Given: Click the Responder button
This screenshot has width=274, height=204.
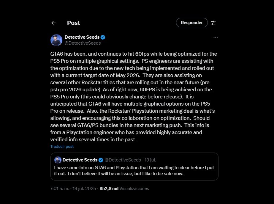Looking at the screenshot, I should [192, 23].
